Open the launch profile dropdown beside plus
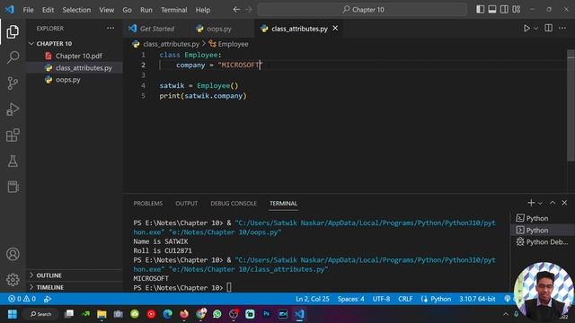The width and height of the screenshot is (575, 323). pos(540,203)
